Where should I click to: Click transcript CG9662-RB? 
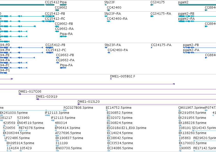coord(64,24)
